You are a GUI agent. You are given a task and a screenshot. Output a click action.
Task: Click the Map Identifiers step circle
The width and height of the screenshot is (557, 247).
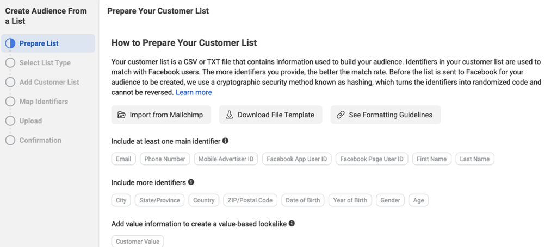(10, 102)
